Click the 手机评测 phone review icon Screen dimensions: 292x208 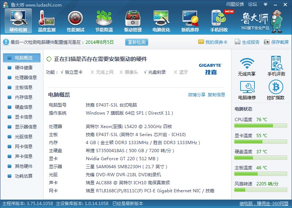(276, 66)
